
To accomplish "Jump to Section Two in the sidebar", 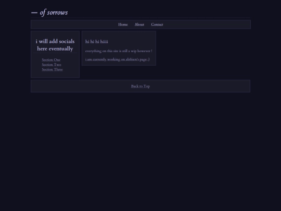I will 52,65.
